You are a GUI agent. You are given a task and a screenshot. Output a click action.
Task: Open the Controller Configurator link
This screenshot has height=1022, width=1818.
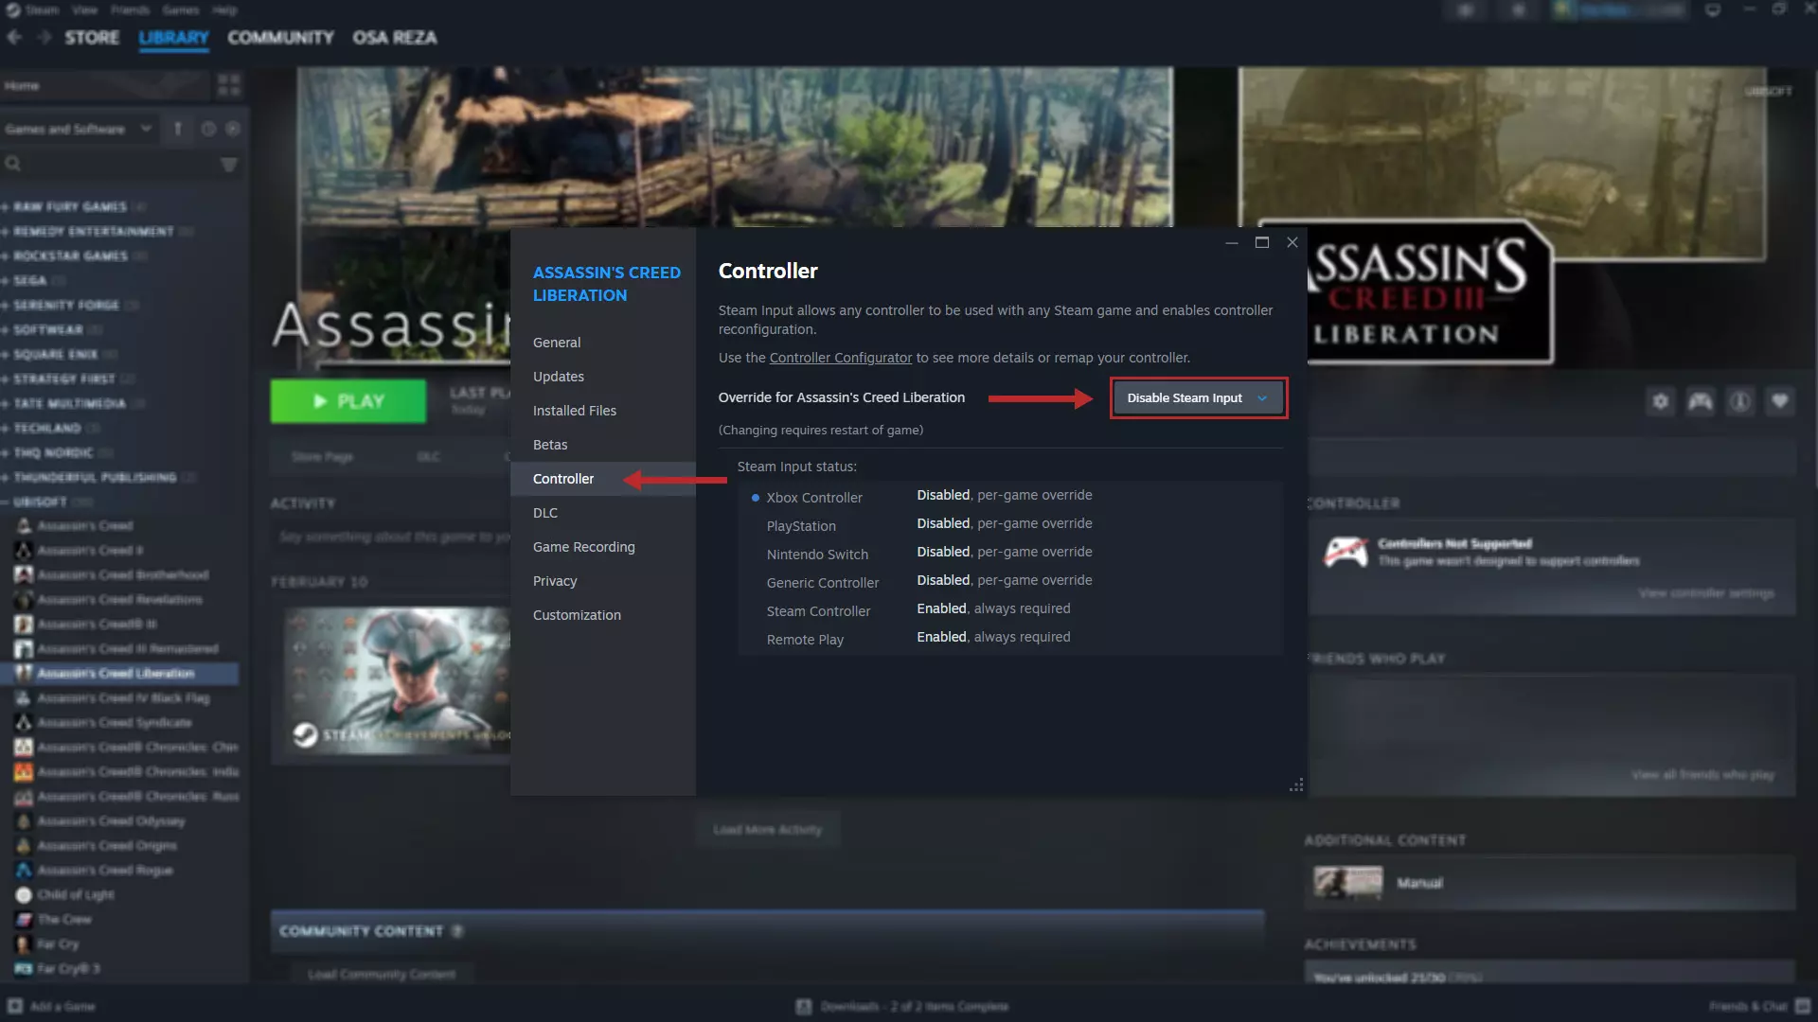pyautogui.click(x=840, y=358)
